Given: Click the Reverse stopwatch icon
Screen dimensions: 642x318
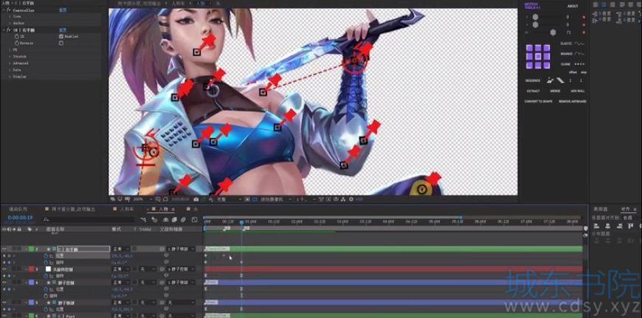Looking at the screenshot, I should [x=16, y=43].
